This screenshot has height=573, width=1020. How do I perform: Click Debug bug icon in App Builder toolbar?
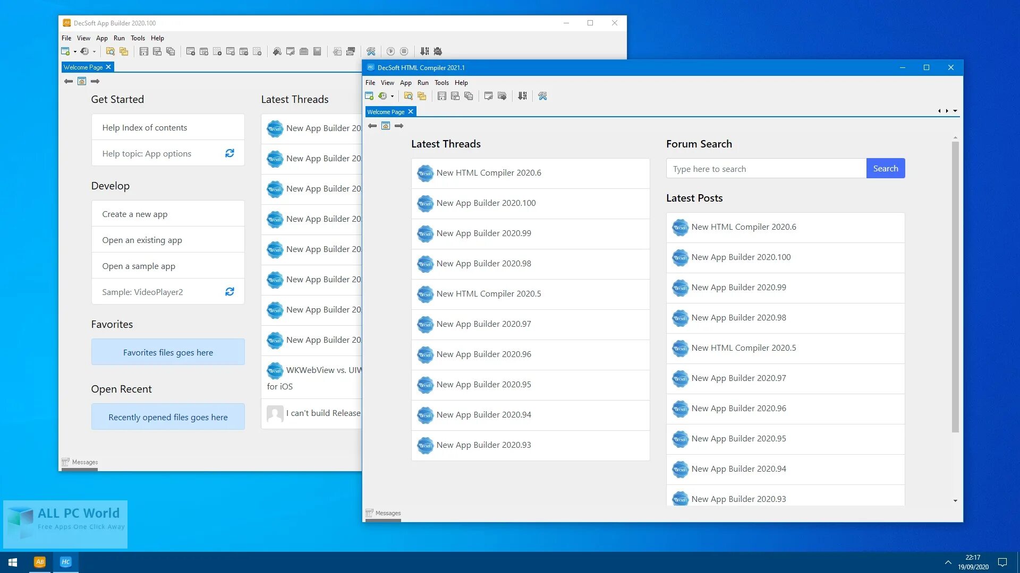(438, 51)
